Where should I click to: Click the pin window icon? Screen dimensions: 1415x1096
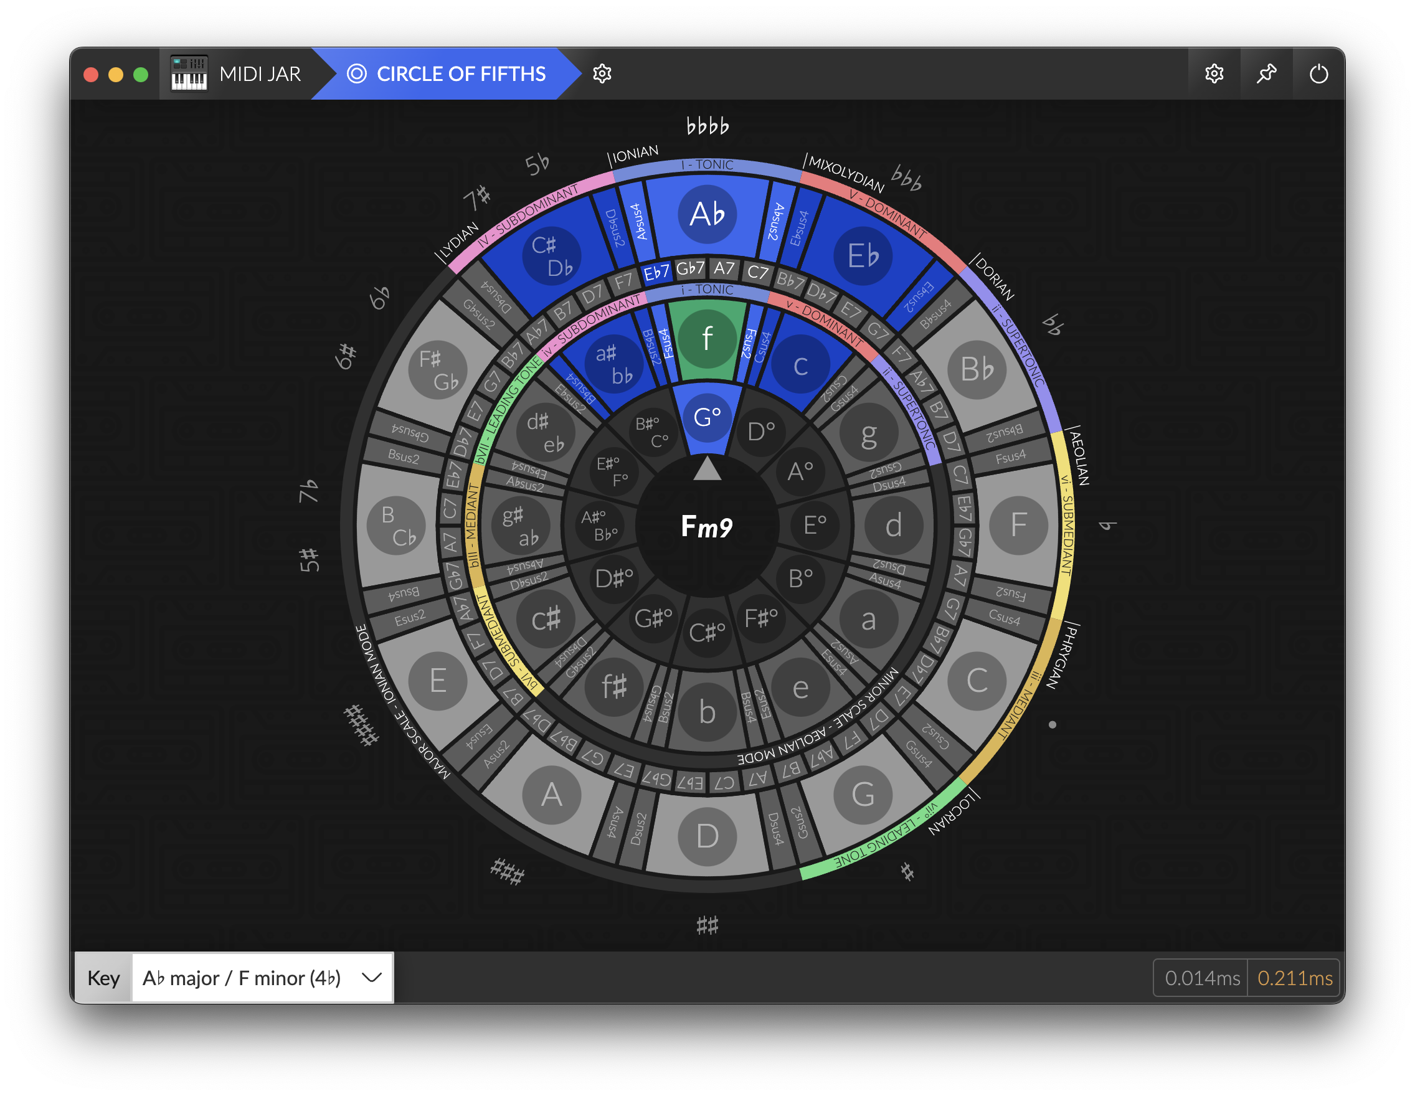(1267, 74)
